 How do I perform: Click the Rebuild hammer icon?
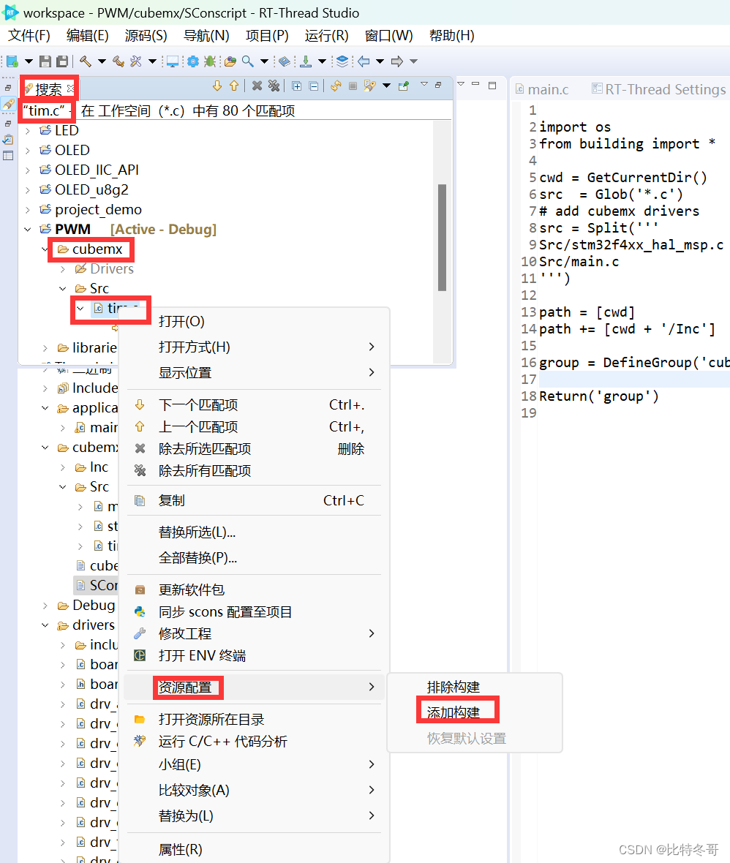(118, 61)
